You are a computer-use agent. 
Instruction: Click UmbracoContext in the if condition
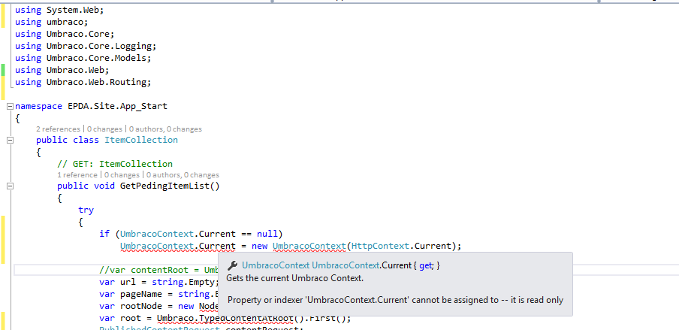pos(157,235)
